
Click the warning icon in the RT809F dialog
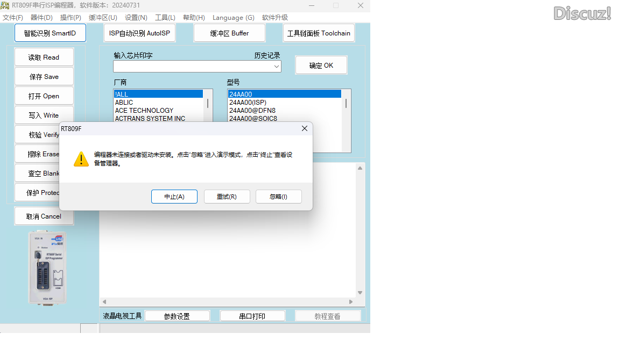coord(81,159)
